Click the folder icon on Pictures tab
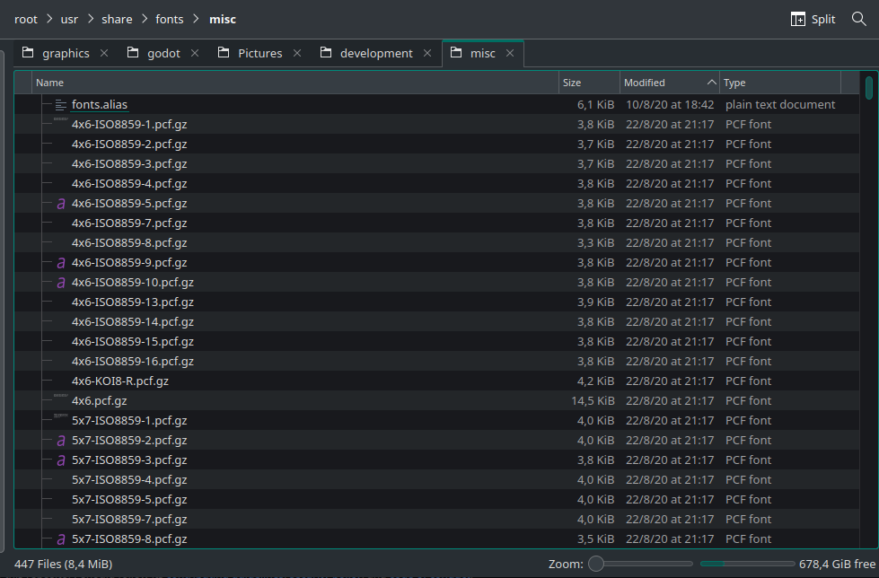This screenshot has height=578, width=879. tap(224, 53)
